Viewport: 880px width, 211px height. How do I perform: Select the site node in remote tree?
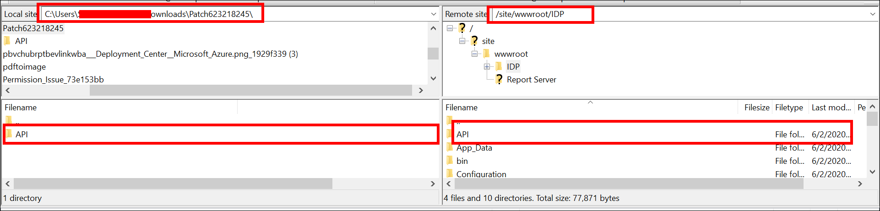[x=488, y=41]
